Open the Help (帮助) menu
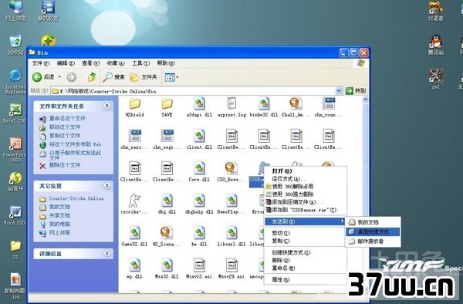This screenshot has height=304, width=463. 166,63
